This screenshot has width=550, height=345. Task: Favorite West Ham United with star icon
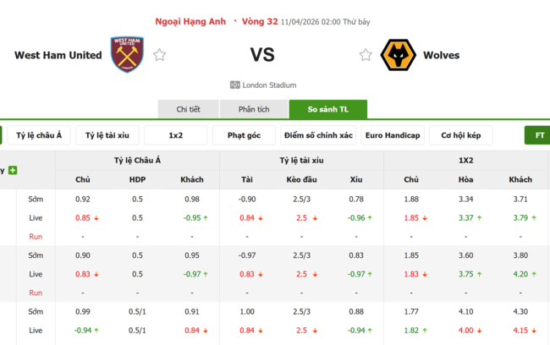click(x=159, y=55)
